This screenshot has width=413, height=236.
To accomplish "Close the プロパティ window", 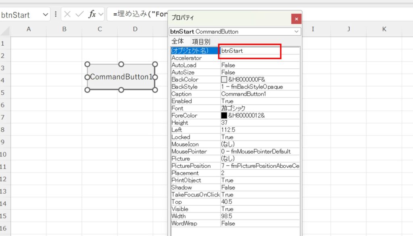I will pyautogui.click(x=296, y=19).
